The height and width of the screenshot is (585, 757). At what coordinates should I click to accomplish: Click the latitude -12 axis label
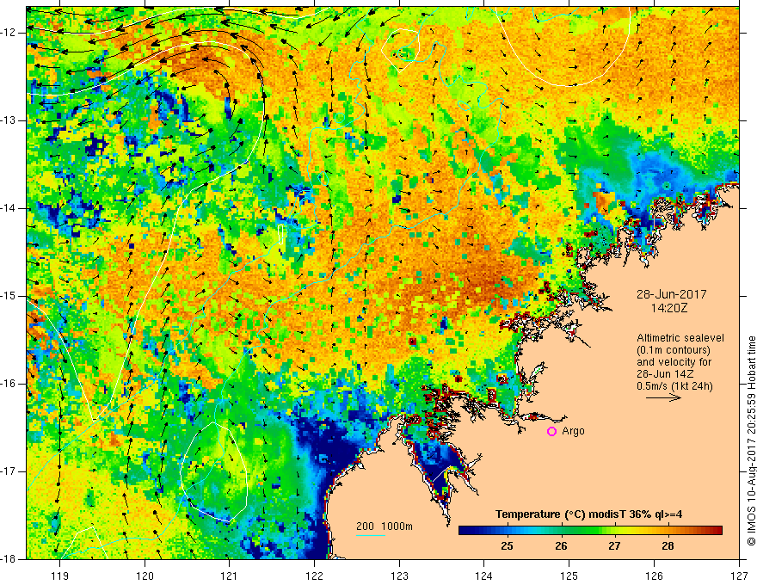tap(9, 33)
